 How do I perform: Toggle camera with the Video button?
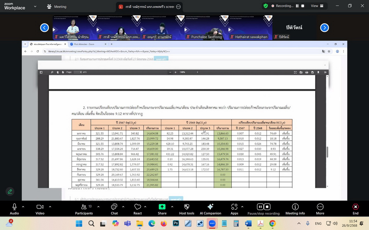pos(40,209)
